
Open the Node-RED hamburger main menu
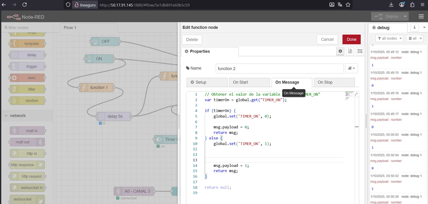click(x=421, y=17)
